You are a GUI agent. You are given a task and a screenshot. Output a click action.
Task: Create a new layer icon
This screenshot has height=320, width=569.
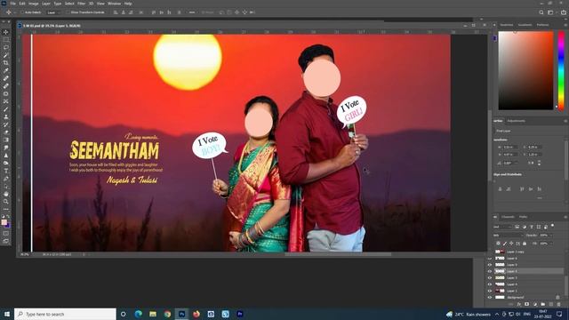551,304
